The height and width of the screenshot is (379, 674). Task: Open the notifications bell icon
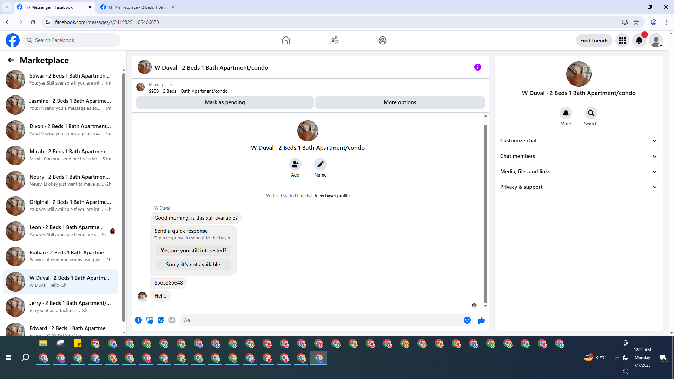(x=639, y=40)
